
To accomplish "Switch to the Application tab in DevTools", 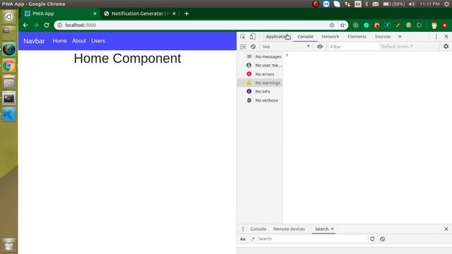I will pyautogui.click(x=278, y=37).
